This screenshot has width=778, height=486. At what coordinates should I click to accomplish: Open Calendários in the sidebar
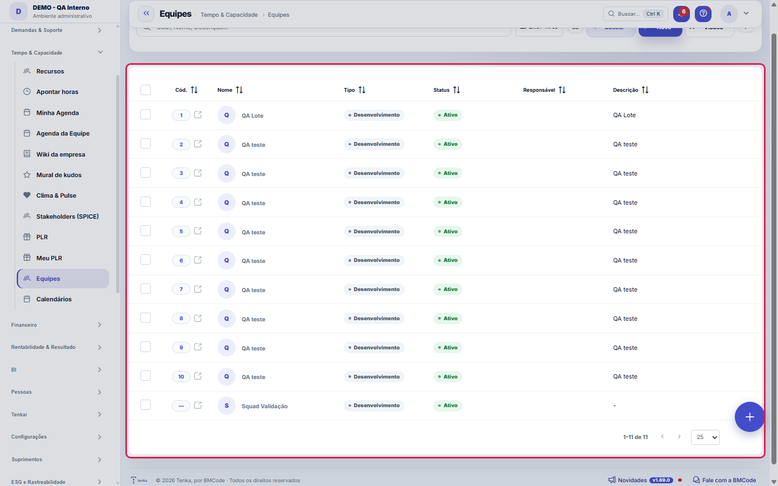coord(63,299)
